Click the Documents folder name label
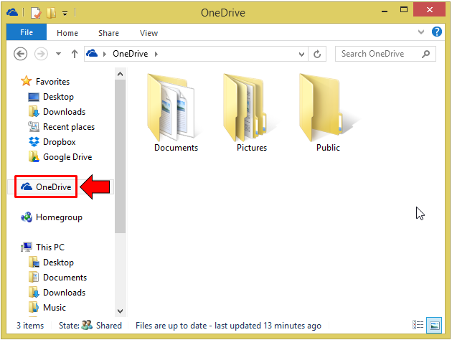Image resolution: width=452 pixels, height=340 pixels. [176, 148]
